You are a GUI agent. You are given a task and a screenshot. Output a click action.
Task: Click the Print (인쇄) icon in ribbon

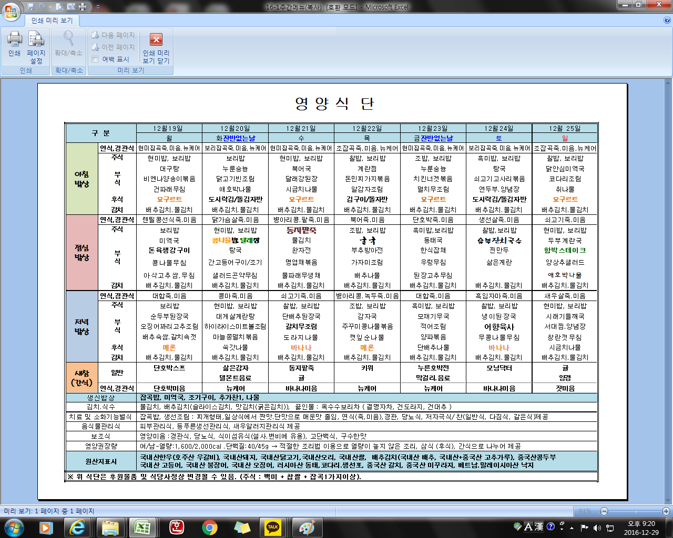click(14, 44)
